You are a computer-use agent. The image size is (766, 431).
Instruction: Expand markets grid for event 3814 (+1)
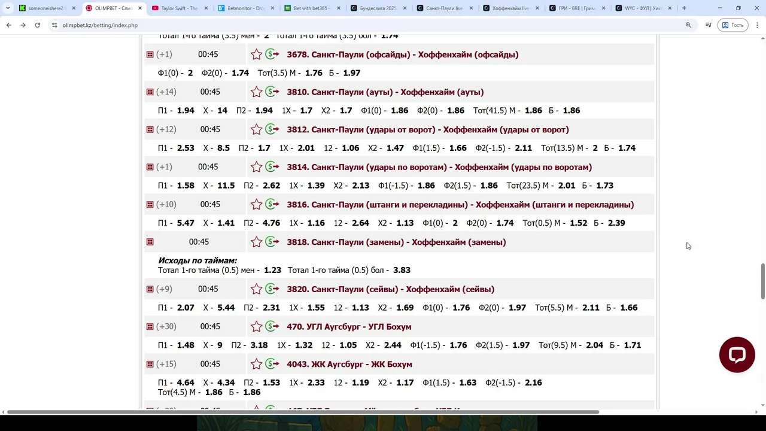tap(150, 167)
